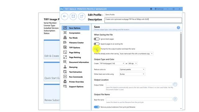This screenshot has width=199, height=112.
Task: Click the Fax Mode machine icon
Action: 65,38
